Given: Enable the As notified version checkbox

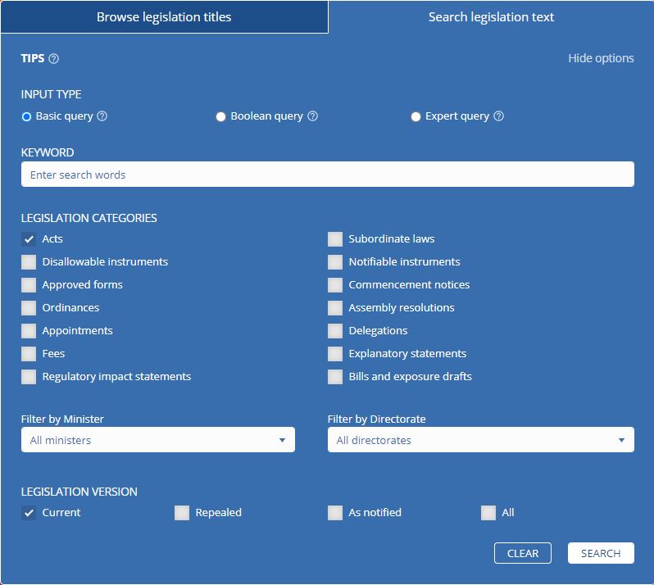Looking at the screenshot, I should [x=335, y=513].
